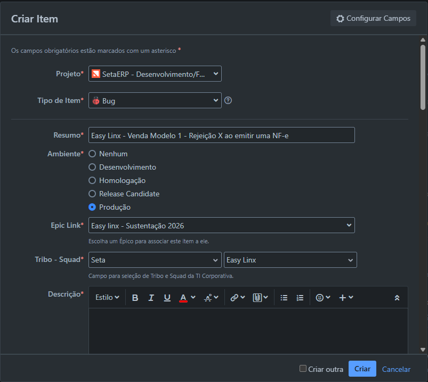Open the Easy Linx squad dropdown

pyautogui.click(x=290, y=260)
